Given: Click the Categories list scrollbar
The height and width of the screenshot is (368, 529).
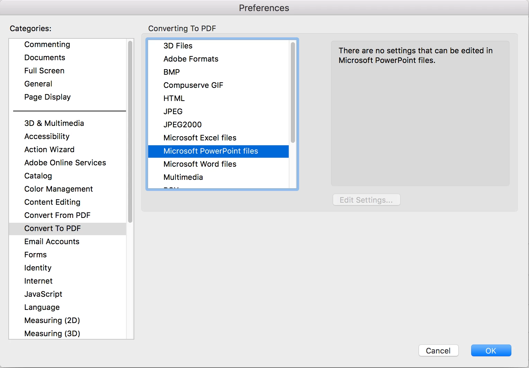Looking at the screenshot, I should [x=130, y=131].
